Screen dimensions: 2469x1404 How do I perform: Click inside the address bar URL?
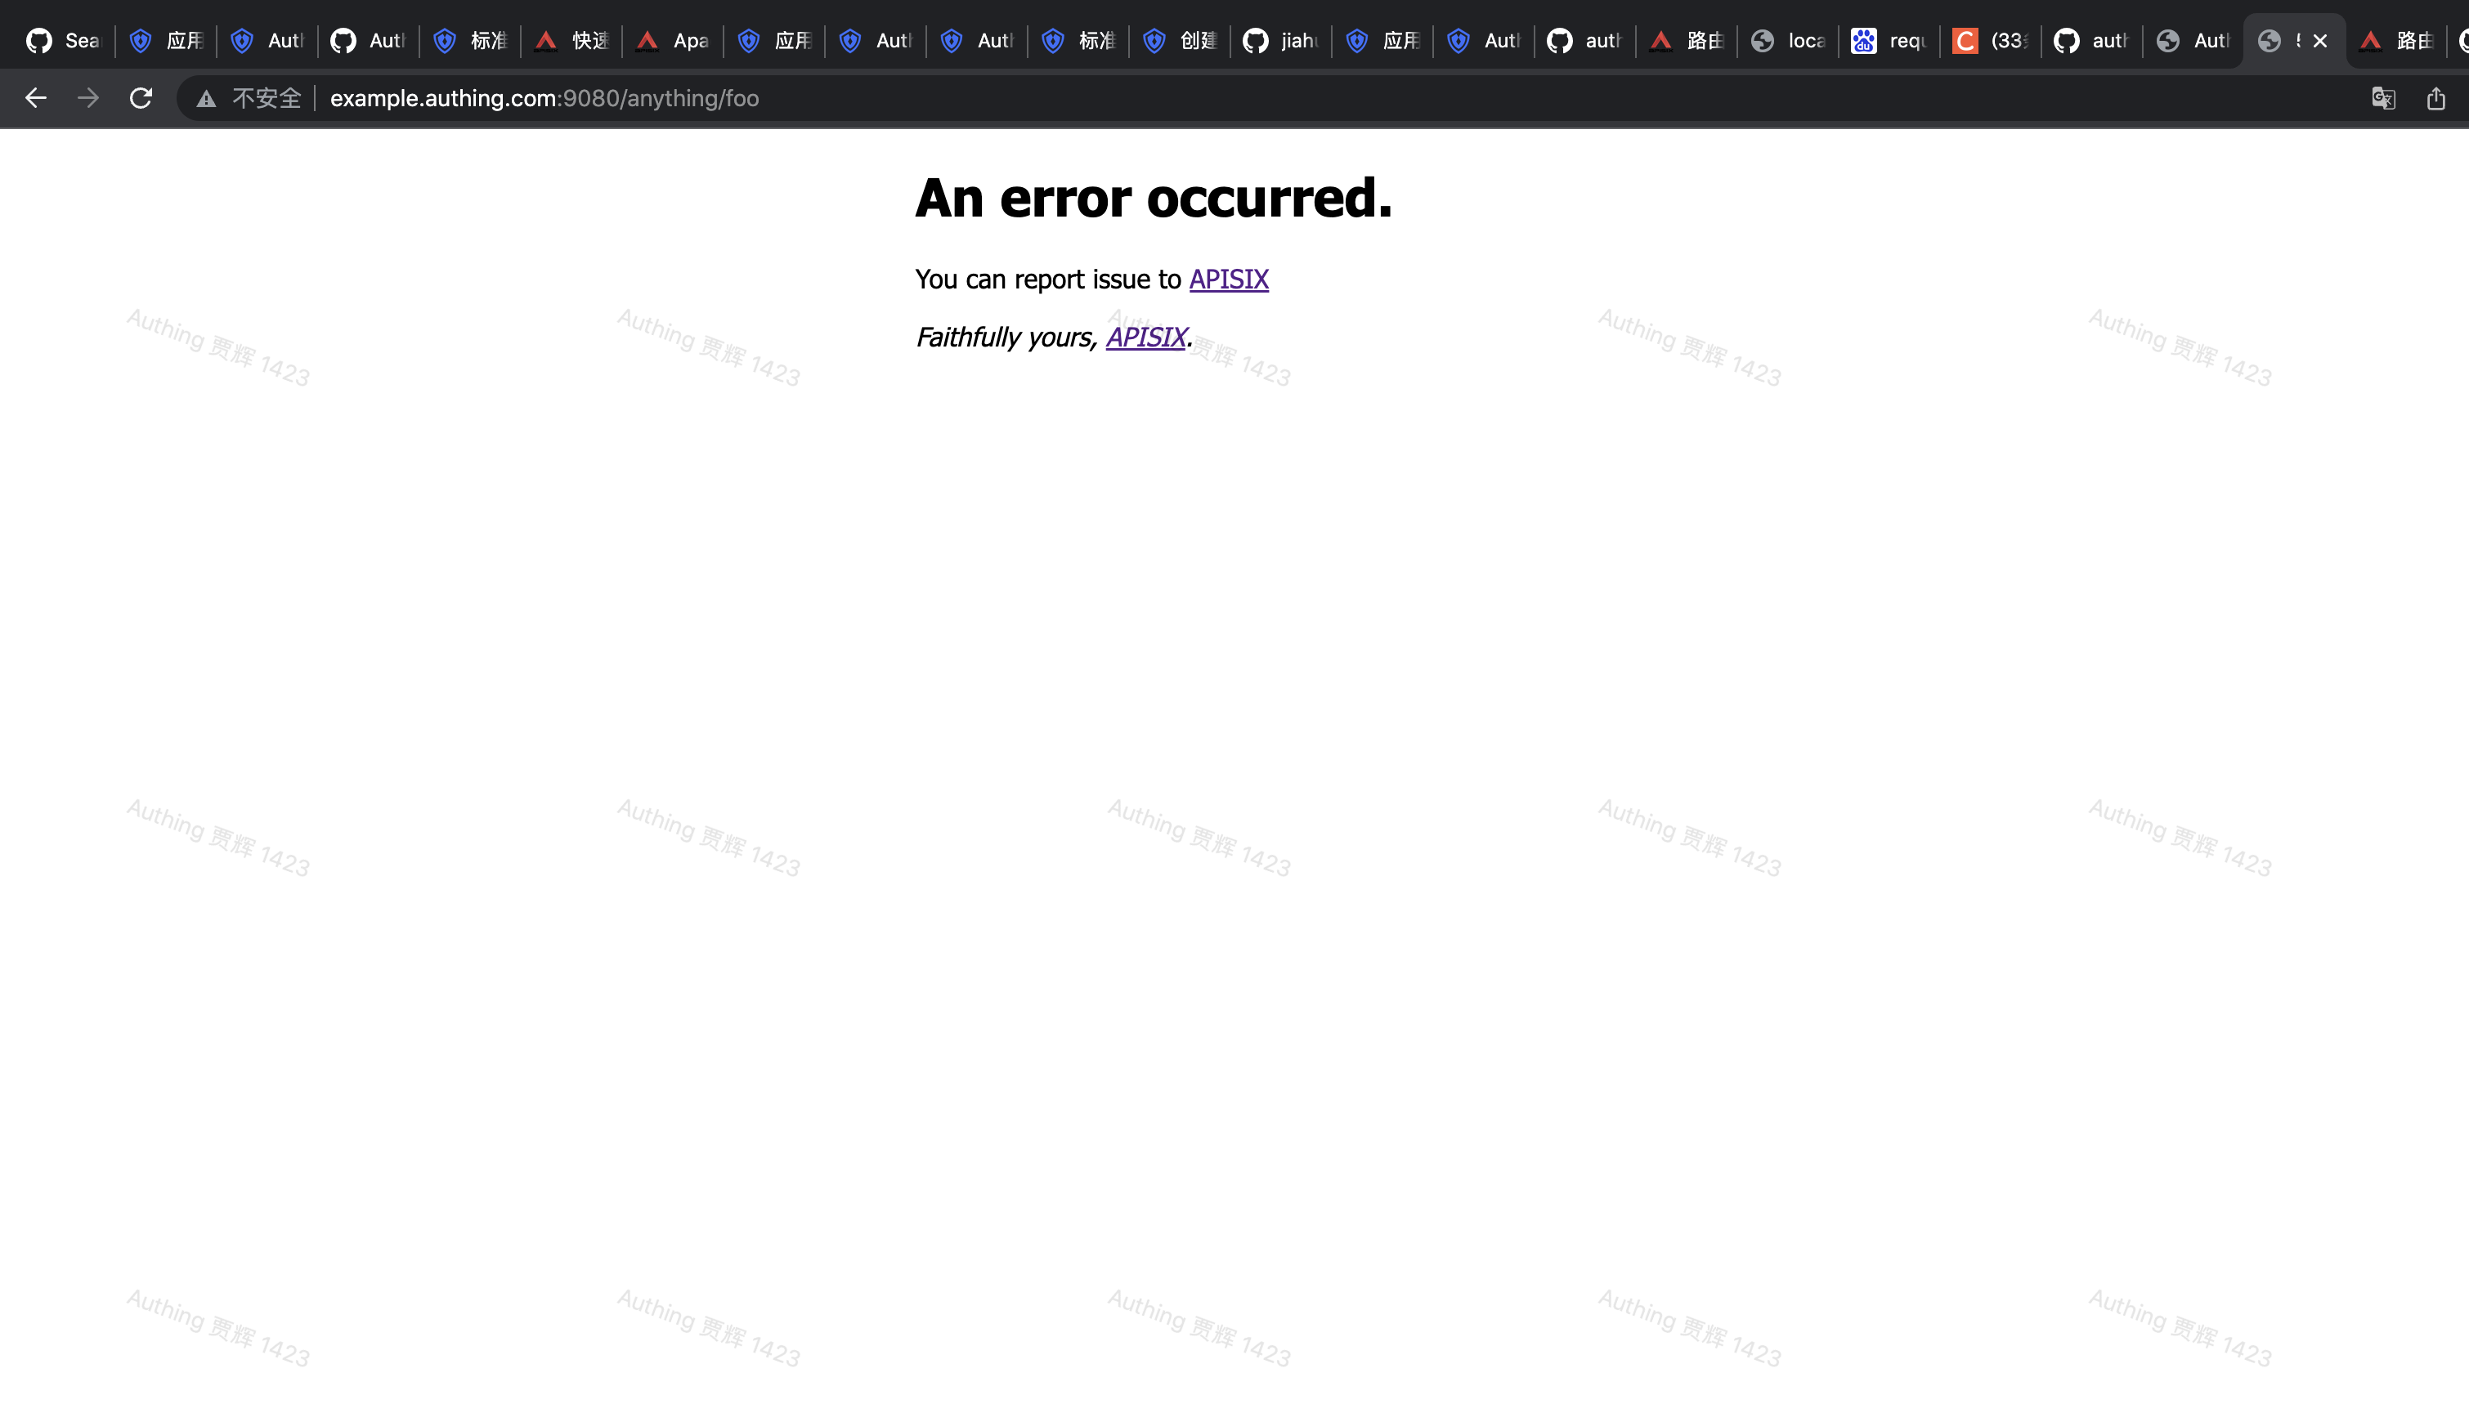tap(546, 97)
